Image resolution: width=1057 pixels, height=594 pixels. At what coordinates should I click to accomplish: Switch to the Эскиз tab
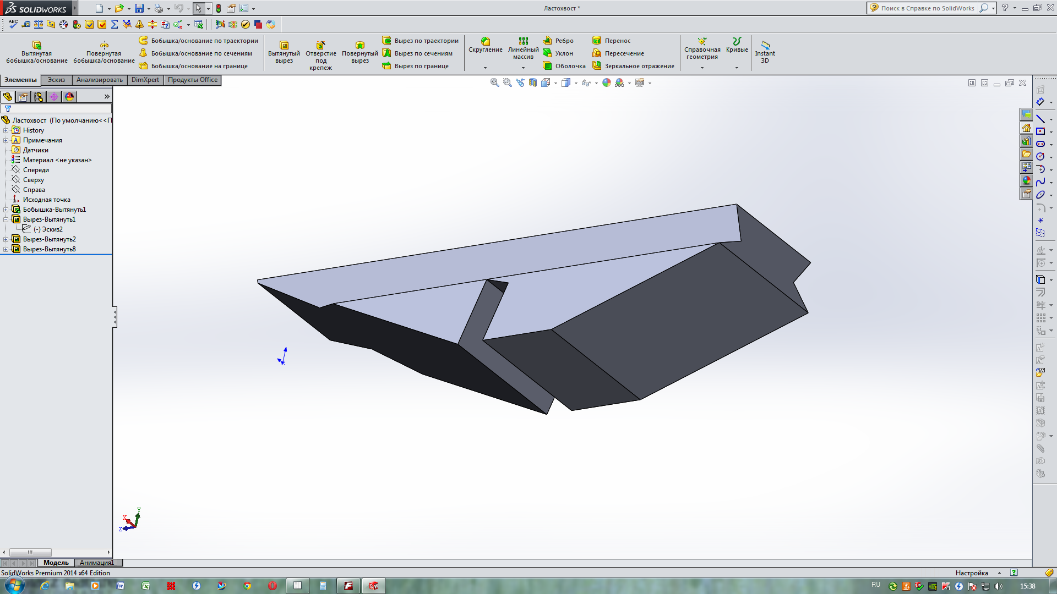56,80
